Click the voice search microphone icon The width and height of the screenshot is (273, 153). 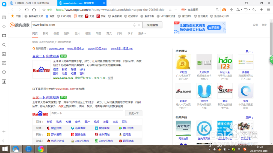tap(134, 25)
